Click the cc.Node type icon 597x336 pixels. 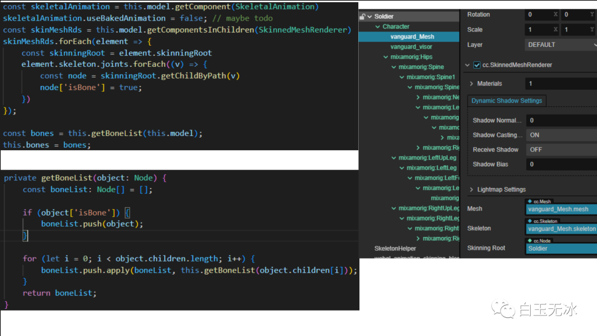pos(530,241)
